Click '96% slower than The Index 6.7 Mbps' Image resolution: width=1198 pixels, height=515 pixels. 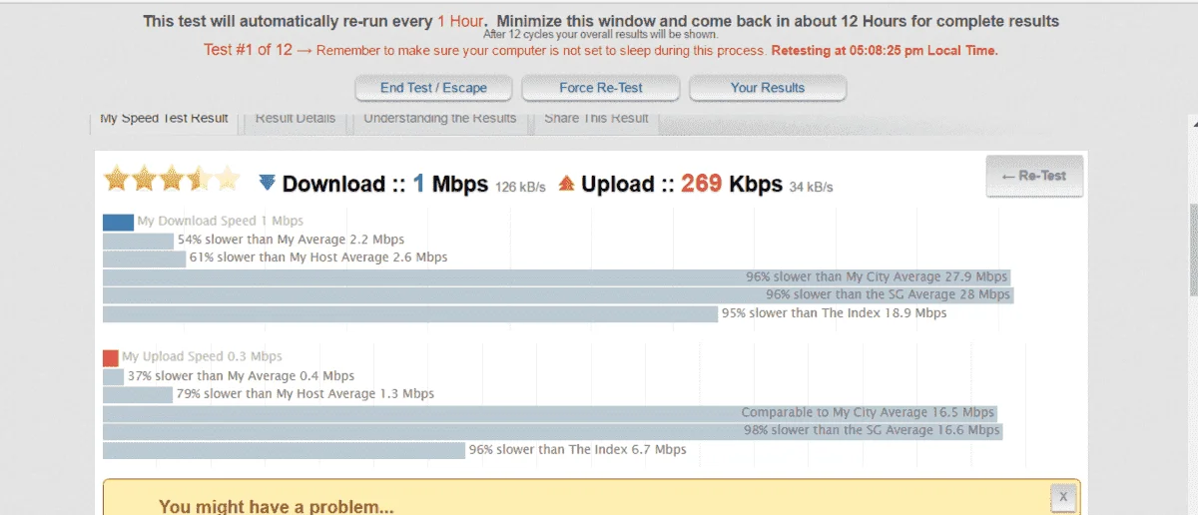[x=578, y=450]
